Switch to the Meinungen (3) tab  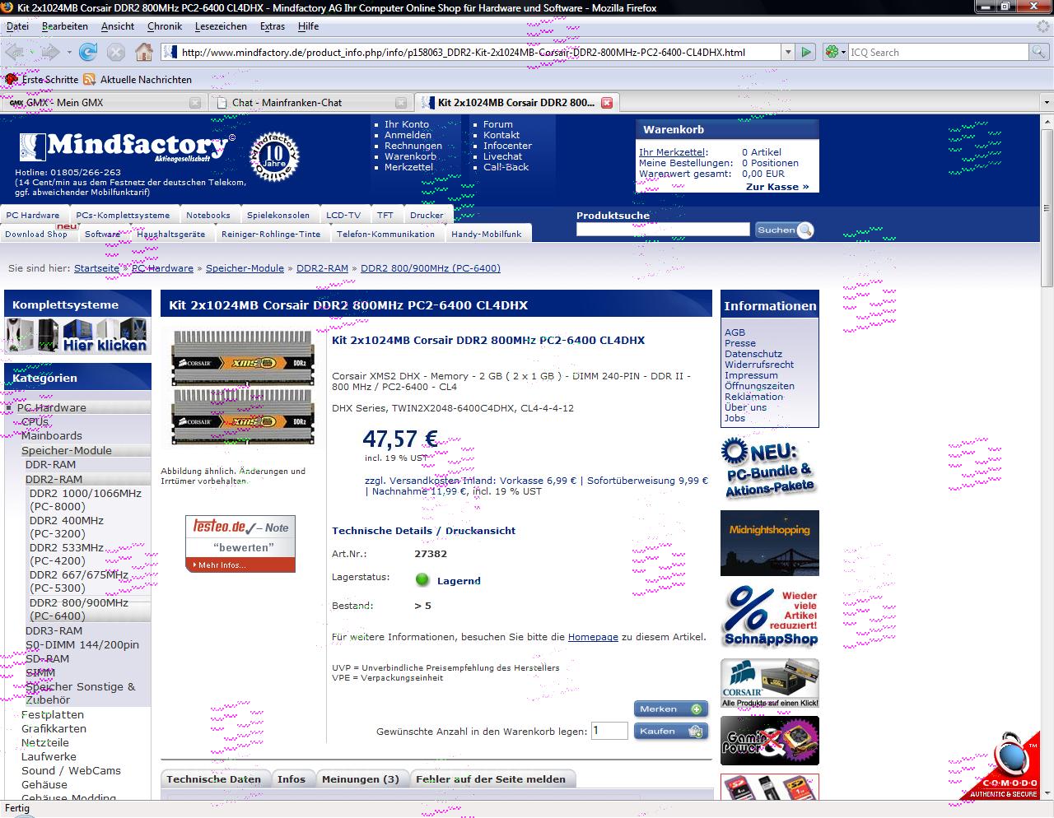click(x=361, y=779)
